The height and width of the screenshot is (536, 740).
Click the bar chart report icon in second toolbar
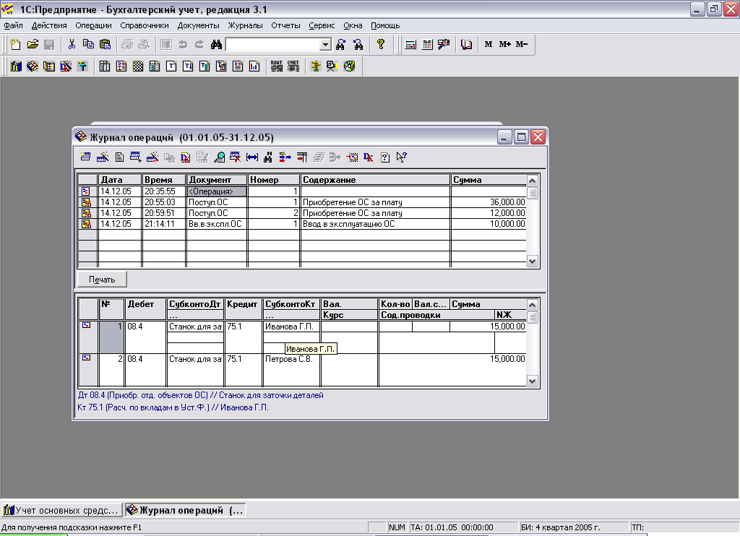(x=254, y=66)
